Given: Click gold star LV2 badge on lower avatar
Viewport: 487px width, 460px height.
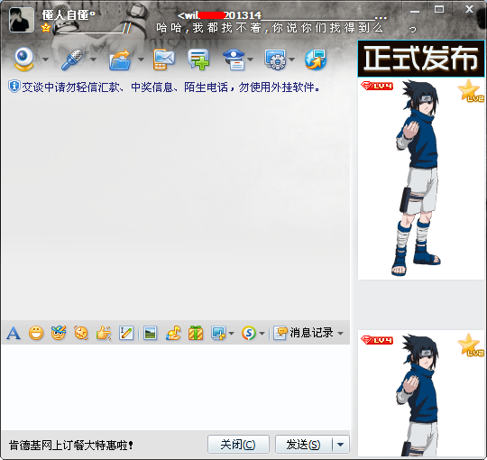Looking at the screenshot, I should coord(470,345).
